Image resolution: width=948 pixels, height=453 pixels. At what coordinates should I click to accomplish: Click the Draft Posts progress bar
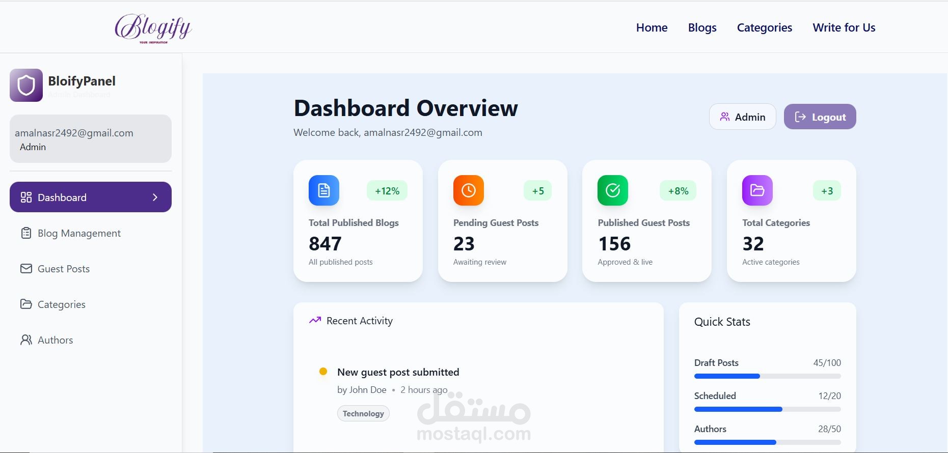pyautogui.click(x=768, y=376)
